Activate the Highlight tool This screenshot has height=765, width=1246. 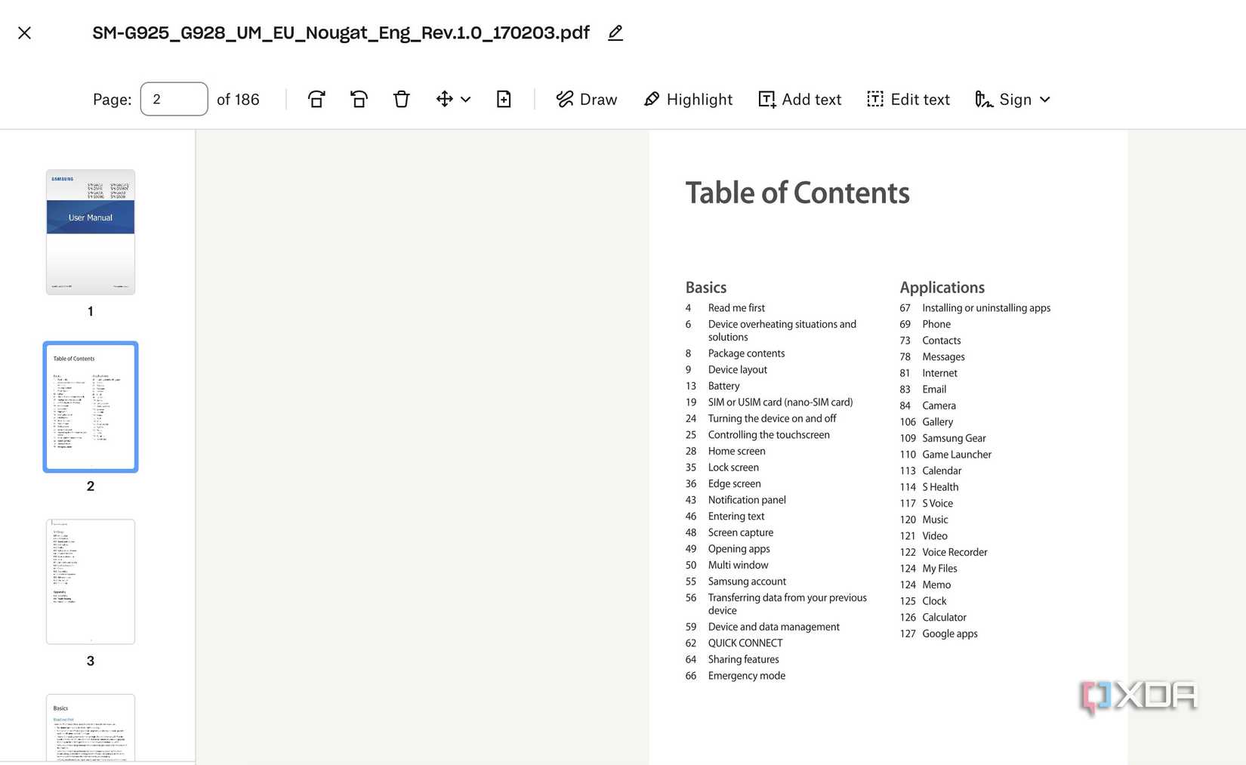tap(688, 99)
